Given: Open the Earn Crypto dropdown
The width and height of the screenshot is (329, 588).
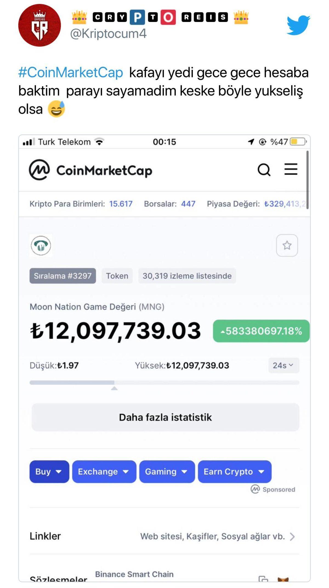Looking at the screenshot, I should (234, 472).
